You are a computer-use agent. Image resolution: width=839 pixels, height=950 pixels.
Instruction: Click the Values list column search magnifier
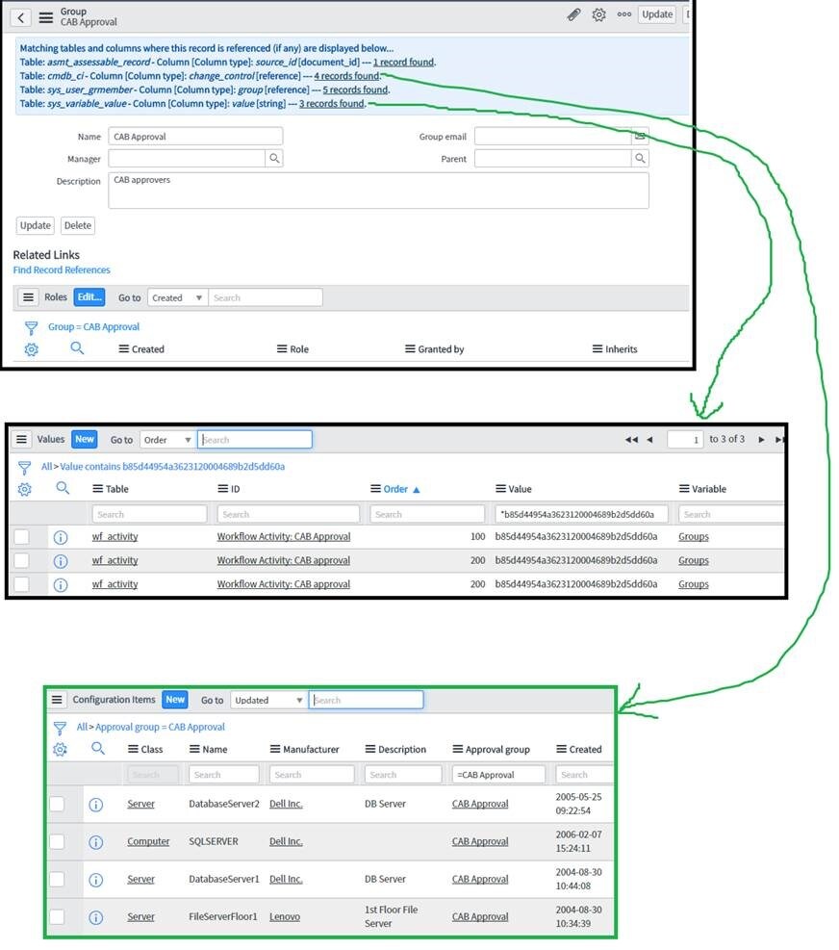pos(63,488)
